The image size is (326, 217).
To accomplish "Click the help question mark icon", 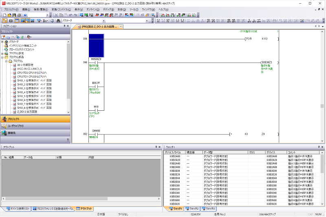I will click(25, 15).
